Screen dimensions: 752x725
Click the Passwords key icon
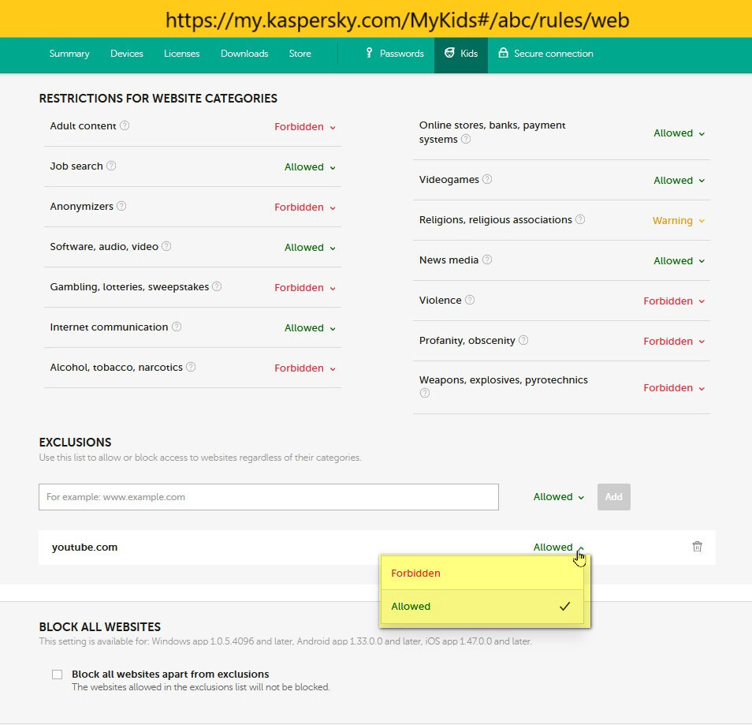(x=369, y=53)
